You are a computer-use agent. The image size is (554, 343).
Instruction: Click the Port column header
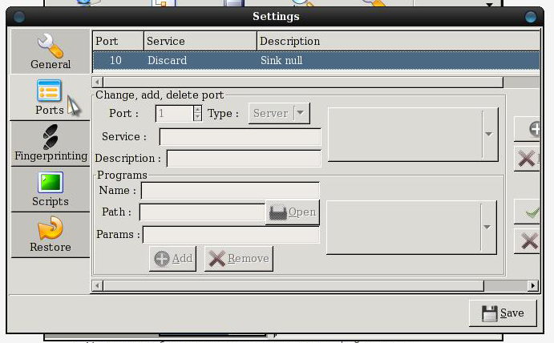tap(118, 41)
